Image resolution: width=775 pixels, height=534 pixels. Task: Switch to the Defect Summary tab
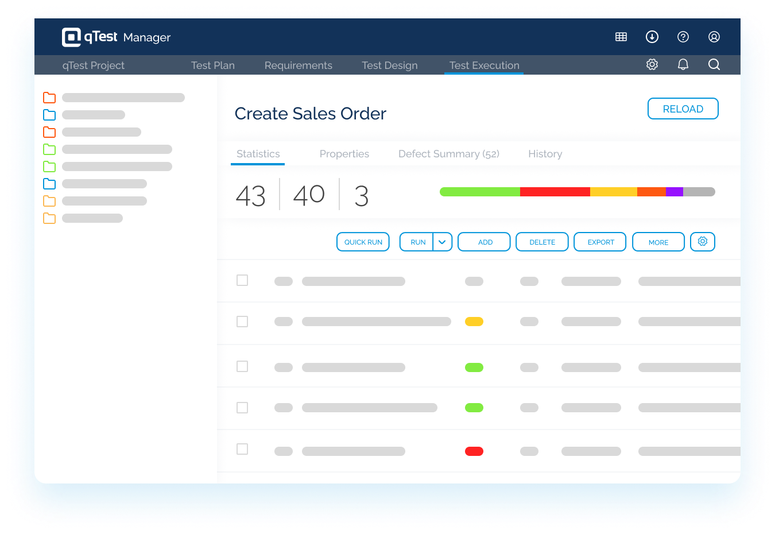point(448,154)
